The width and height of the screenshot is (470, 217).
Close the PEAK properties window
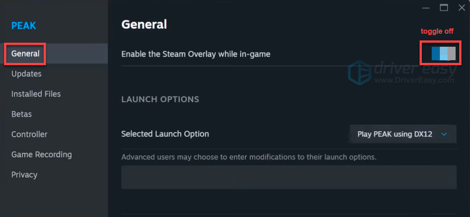[461, 7]
